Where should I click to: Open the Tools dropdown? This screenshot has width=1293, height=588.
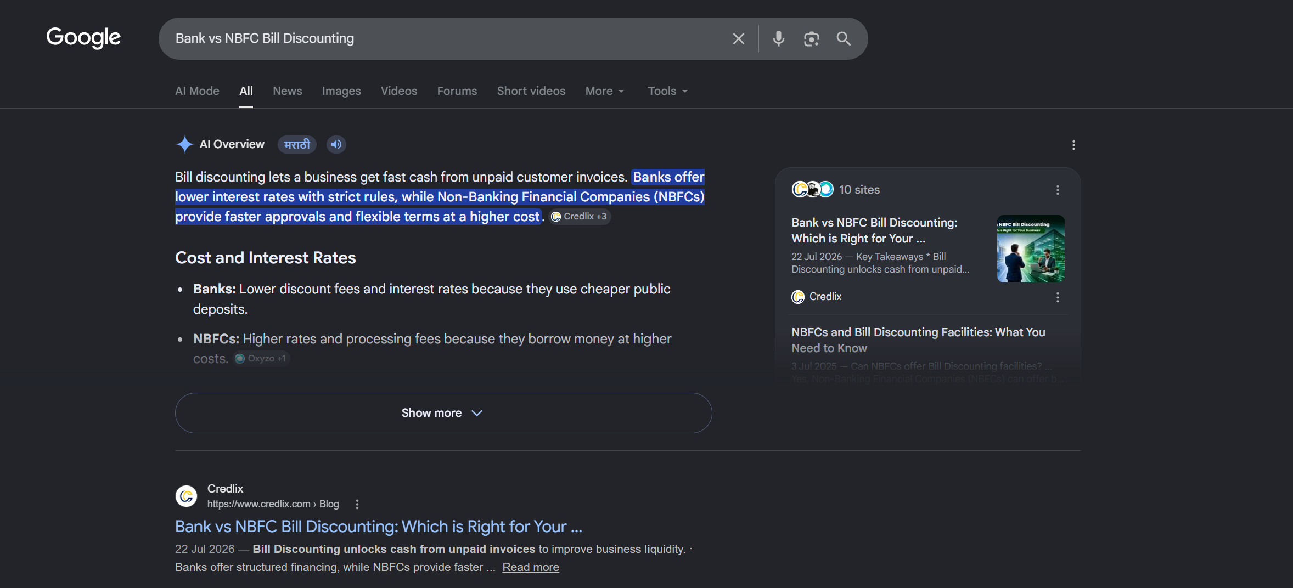[667, 91]
